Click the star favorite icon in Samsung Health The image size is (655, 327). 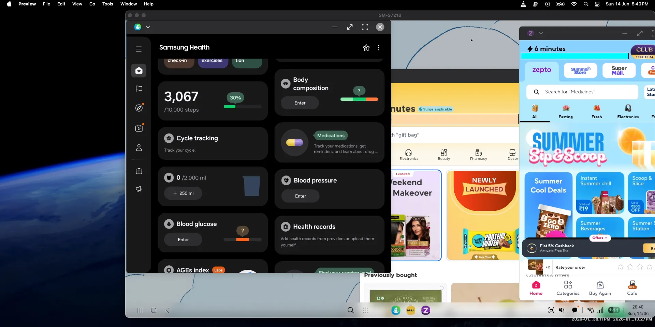coord(366,48)
